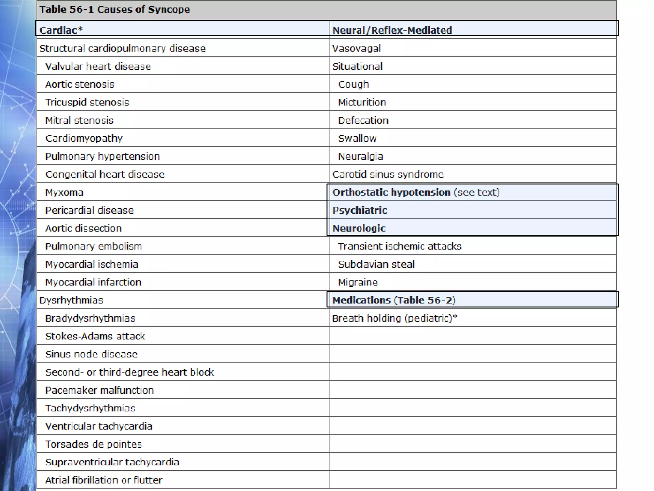Viewport: 654px width, 491px height.
Task: Click Structural cardiopulmonary disease entry
Action: 122,48
